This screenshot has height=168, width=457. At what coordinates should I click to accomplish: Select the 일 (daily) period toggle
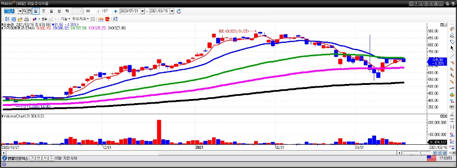point(36,11)
